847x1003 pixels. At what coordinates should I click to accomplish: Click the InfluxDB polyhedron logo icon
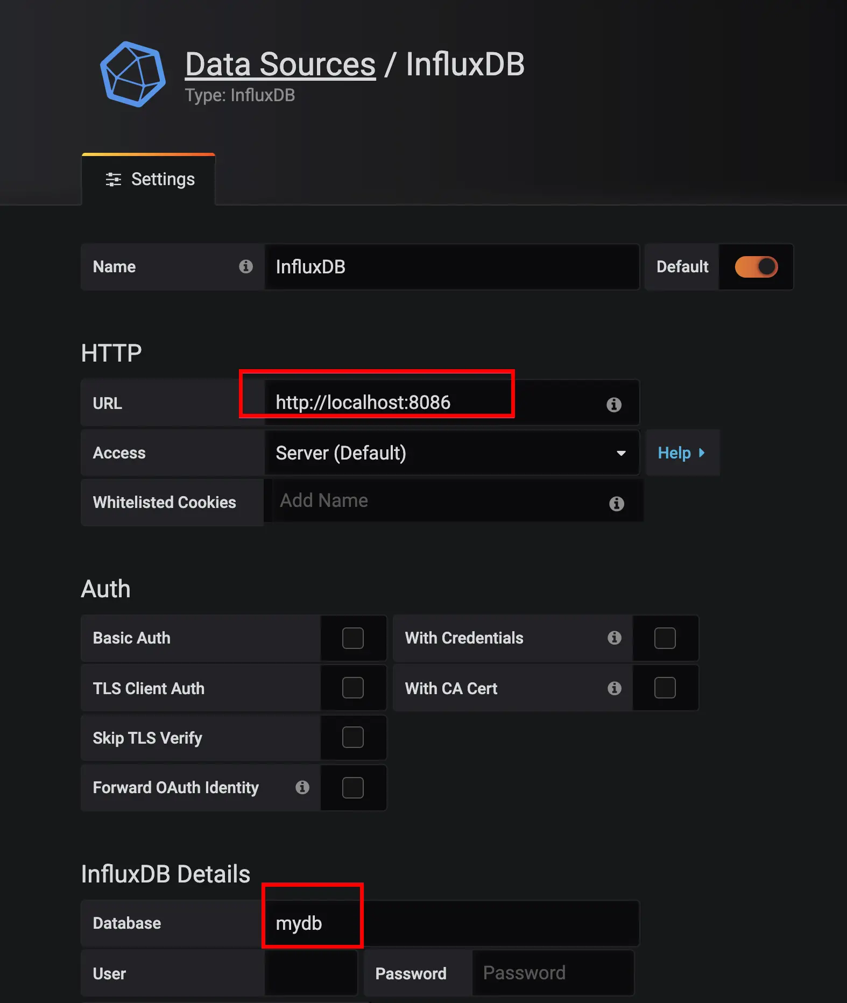coord(133,74)
